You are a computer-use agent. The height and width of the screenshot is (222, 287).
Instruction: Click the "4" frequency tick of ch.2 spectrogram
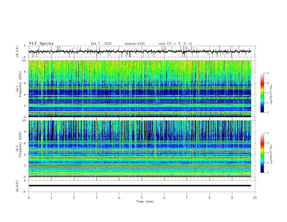click(25, 155)
